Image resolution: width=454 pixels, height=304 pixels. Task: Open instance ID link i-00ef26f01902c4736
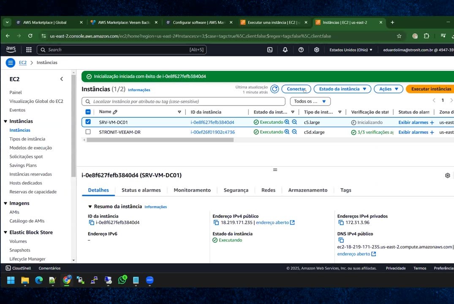click(x=212, y=132)
